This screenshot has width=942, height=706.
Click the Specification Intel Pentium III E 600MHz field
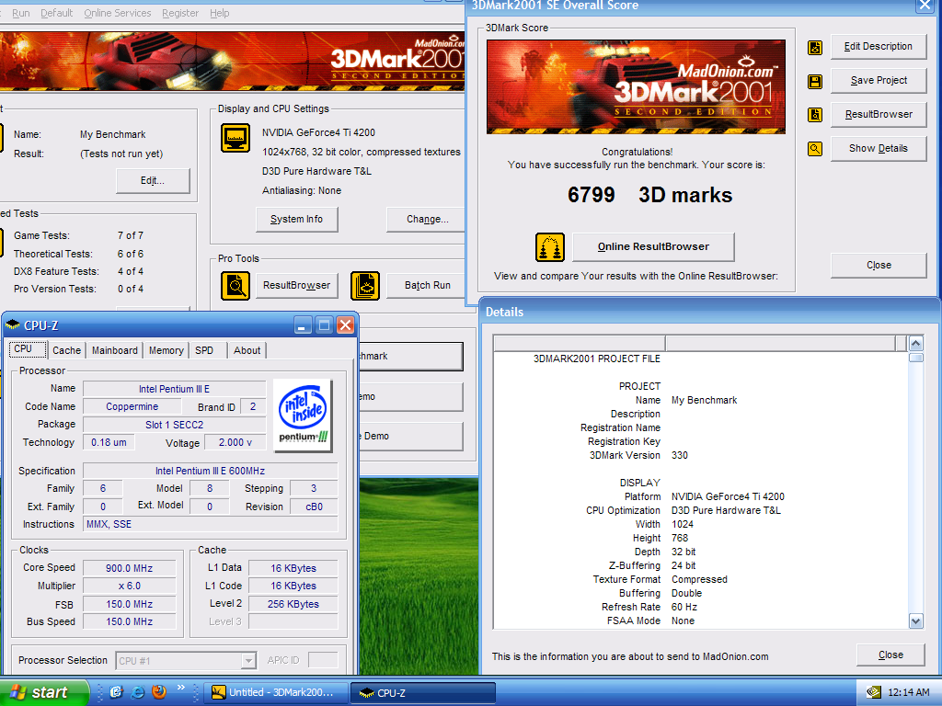coord(211,472)
